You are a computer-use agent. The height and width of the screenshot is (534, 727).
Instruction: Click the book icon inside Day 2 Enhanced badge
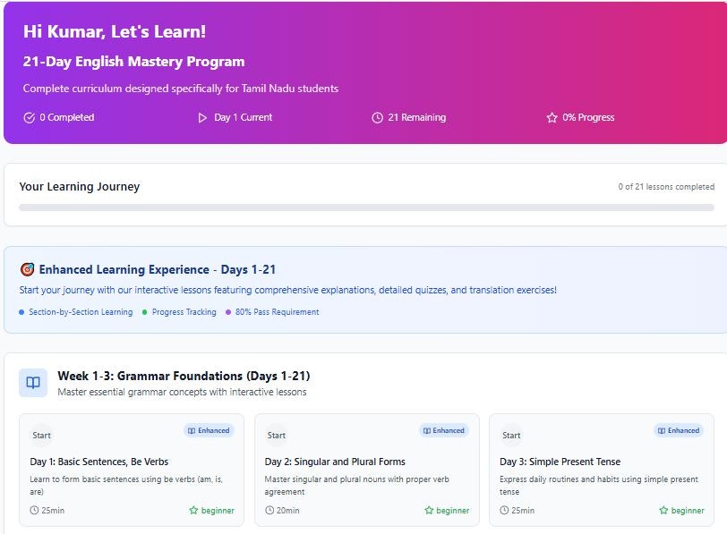pos(427,430)
